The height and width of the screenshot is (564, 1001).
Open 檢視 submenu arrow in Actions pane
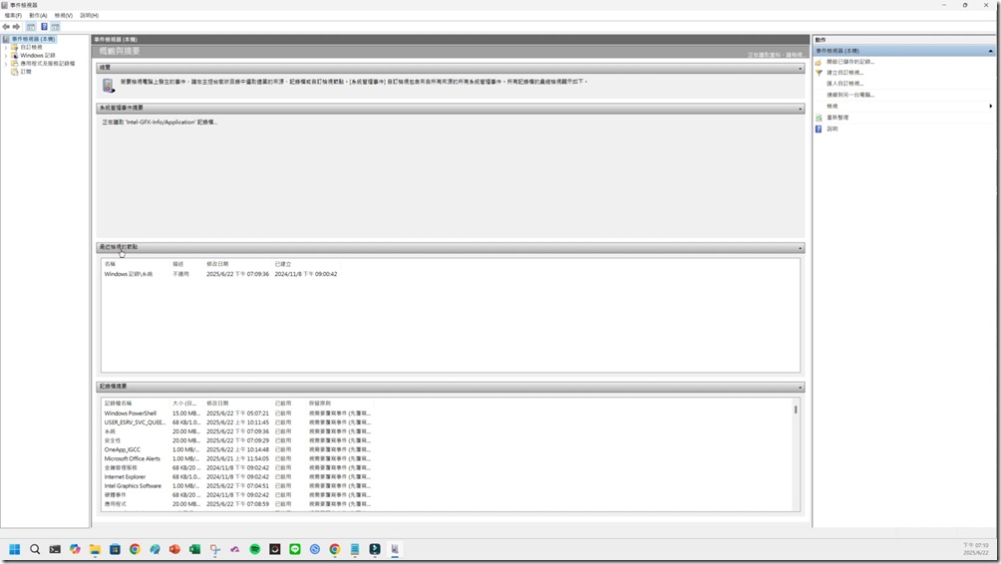coord(991,106)
